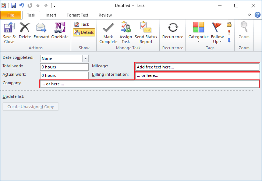The image size is (262, 181).
Task: Click the Zoom magnifier
Action: (x=244, y=27)
